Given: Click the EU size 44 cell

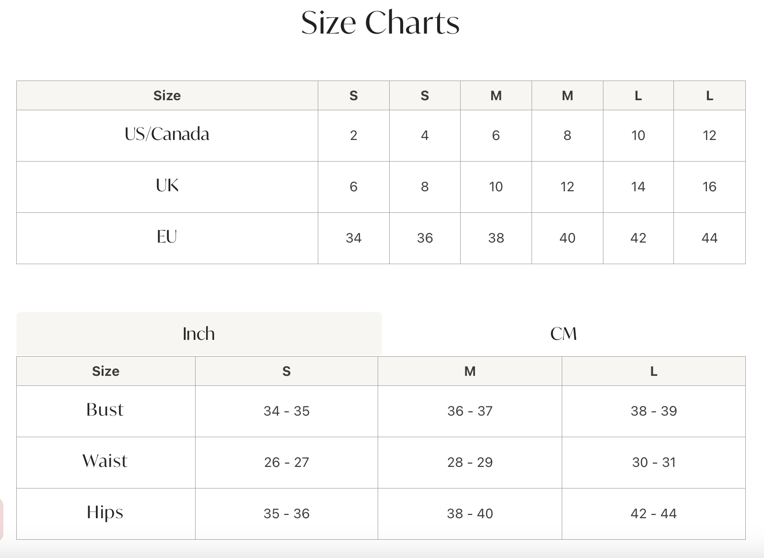Looking at the screenshot, I should point(709,238).
